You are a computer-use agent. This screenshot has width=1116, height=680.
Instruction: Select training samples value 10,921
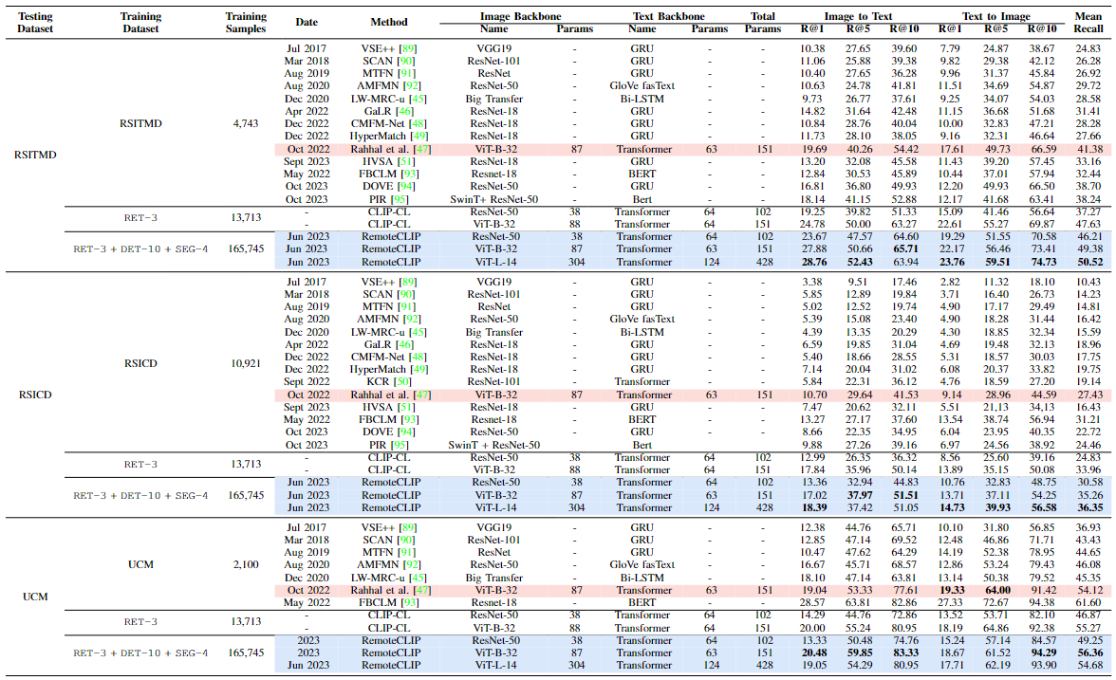click(246, 363)
